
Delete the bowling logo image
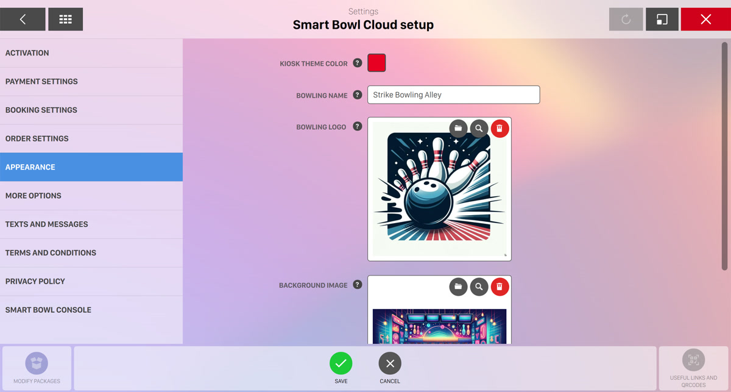pyautogui.click(x=500, y=128)
